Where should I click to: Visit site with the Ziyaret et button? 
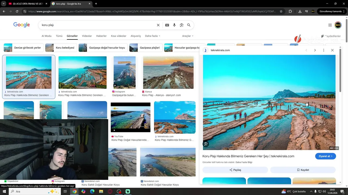(x=325, y=156)
